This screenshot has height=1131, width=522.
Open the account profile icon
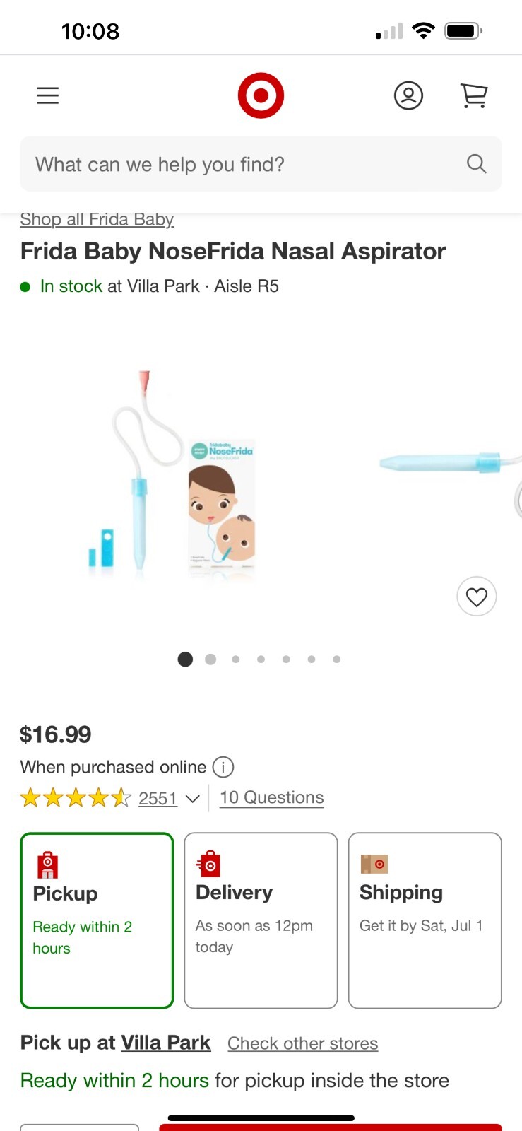click(408, 95)
